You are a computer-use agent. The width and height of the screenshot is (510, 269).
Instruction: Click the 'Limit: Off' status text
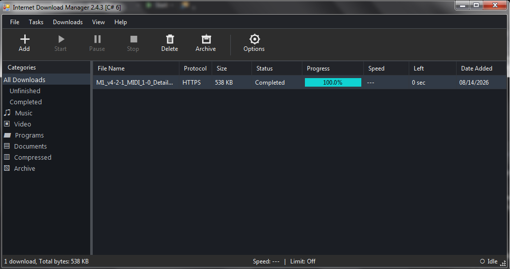tap(303, 261)
